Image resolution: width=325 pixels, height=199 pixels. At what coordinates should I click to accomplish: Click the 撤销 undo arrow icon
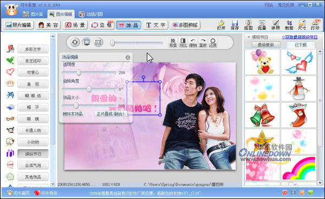click(193, 42)
